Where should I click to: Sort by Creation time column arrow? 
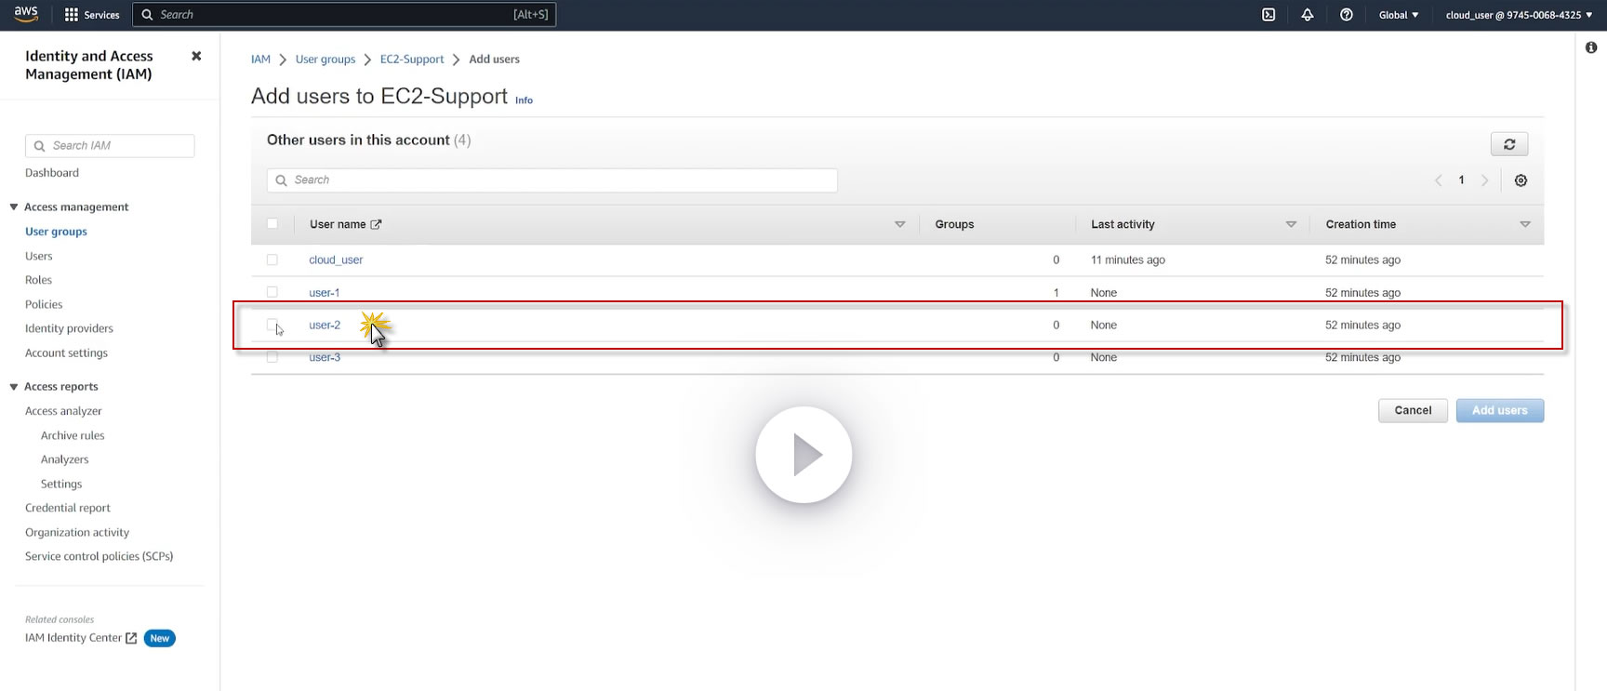coord(1525,224)
